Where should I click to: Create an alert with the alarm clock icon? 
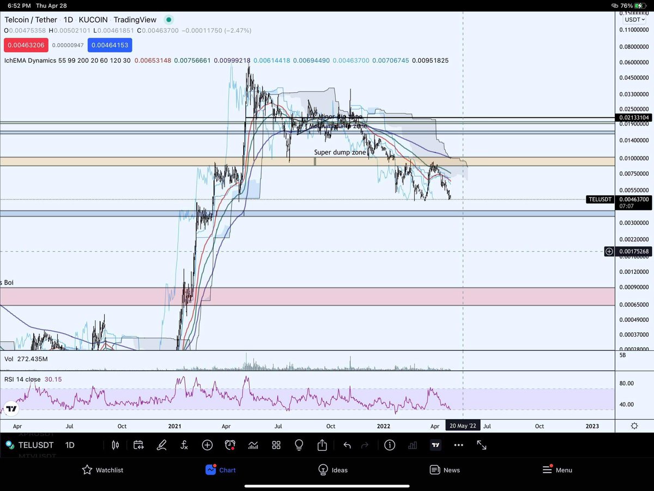(x=230, y=445)
